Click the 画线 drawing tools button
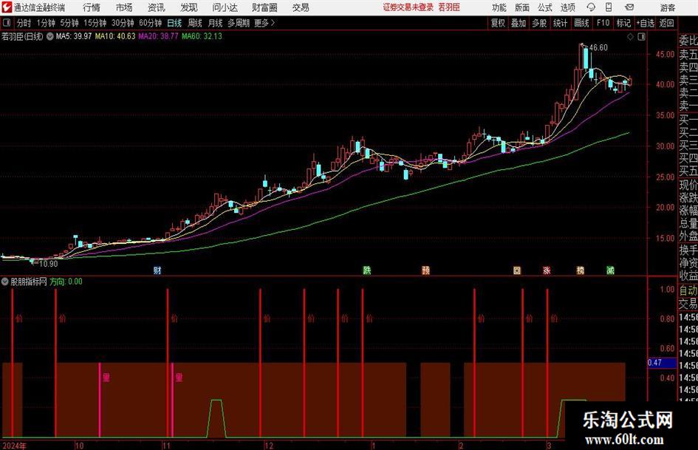 (x=581, y=23)
